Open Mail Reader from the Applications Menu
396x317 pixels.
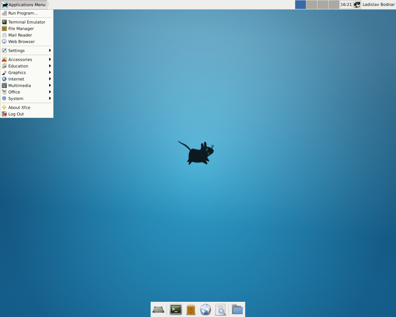[x=27, y=35]
